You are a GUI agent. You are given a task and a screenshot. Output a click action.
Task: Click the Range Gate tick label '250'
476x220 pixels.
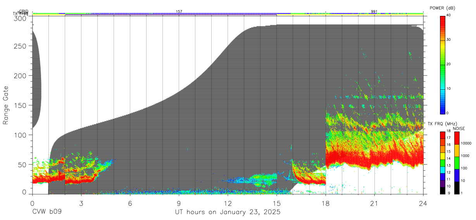(21, 46)
